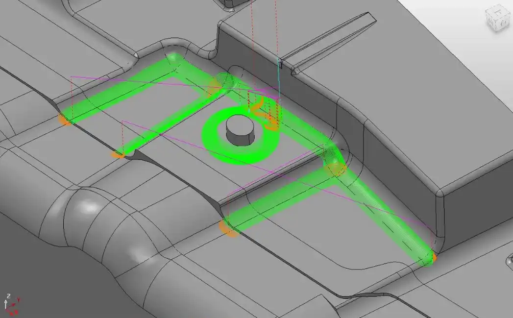The image size is (513, 318).
Task: Select the cyan vertical plunge line
Action: coord(278,78)
